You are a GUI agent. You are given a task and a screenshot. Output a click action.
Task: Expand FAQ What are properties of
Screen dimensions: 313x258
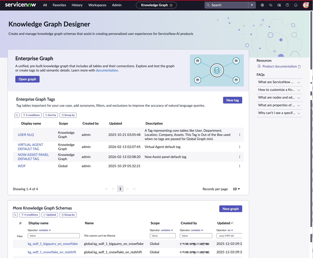(279, 105)
